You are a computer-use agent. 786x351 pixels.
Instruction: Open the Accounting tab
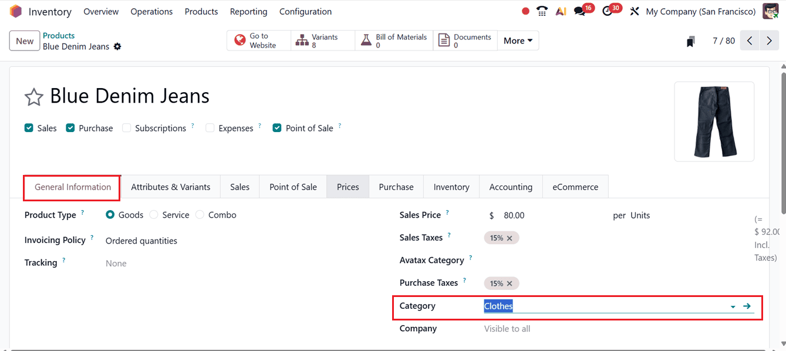(511, 186)
